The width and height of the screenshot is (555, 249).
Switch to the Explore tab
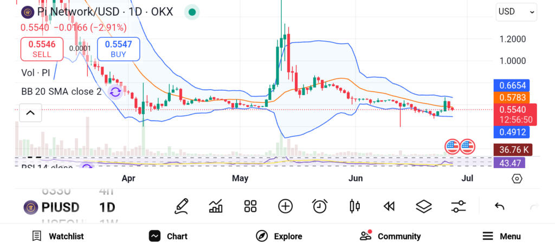tap(279, 236)
